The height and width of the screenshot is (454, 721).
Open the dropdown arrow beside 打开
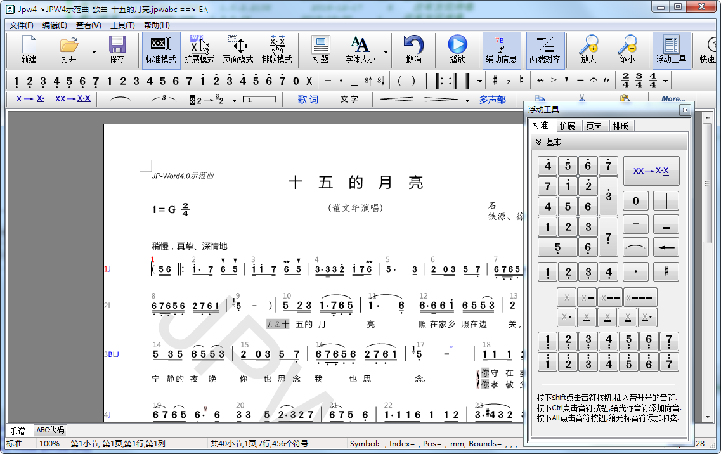94,52
